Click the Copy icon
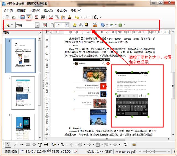177x156 pixels. point(57,17)
